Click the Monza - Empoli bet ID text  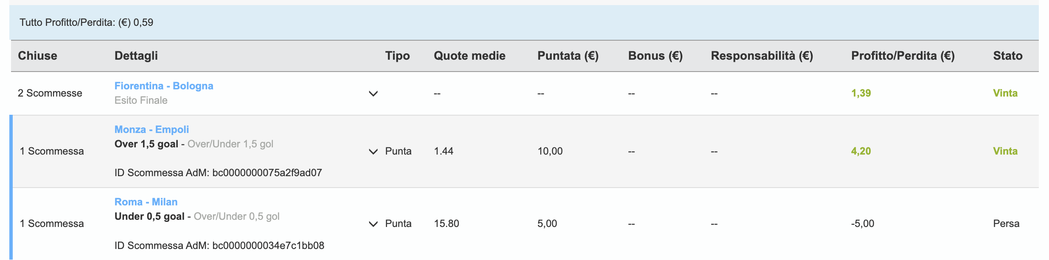tap(218, 173)
